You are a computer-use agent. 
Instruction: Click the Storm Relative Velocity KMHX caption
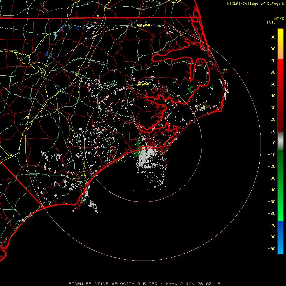tap(144, 284)
